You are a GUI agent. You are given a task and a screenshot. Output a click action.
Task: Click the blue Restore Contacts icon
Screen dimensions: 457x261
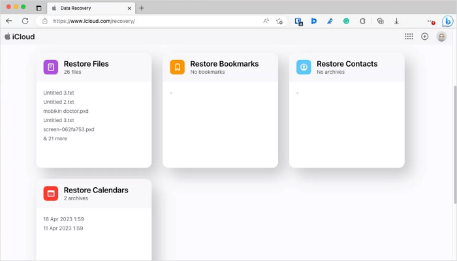point(304,67)
